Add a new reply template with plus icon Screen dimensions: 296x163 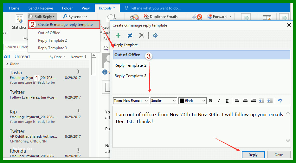118,35
